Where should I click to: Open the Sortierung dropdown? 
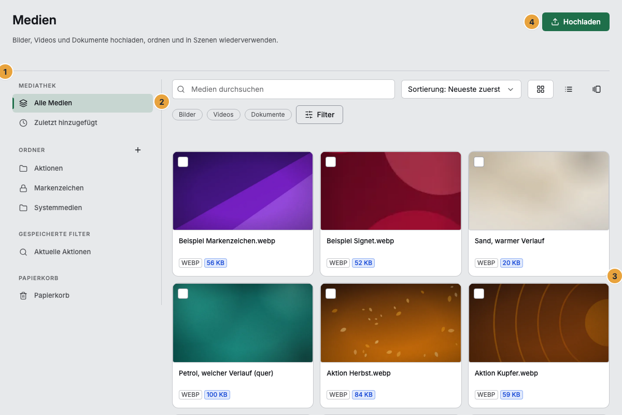click(461, 89)
